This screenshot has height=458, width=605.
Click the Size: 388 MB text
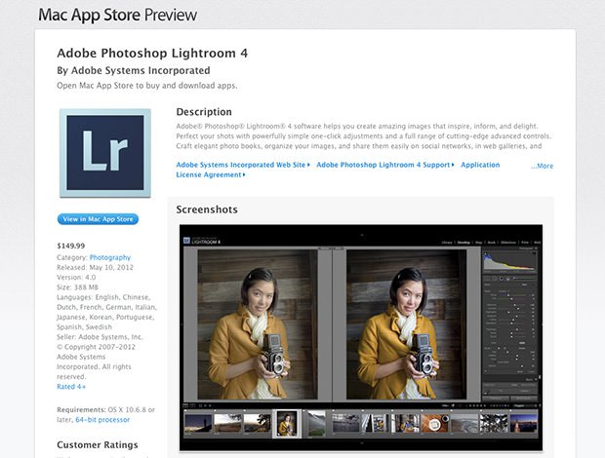coord(77,287)
